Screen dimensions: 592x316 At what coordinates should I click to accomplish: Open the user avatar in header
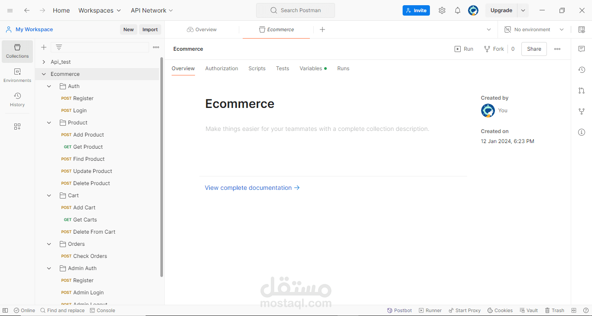[x=473, y=10]
